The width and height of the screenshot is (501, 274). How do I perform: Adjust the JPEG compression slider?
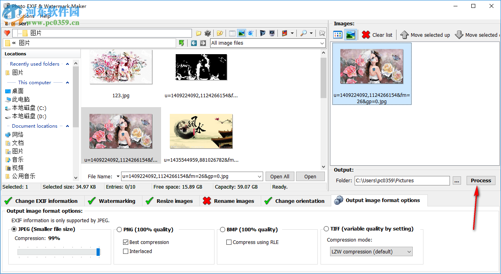pos(98,251)
